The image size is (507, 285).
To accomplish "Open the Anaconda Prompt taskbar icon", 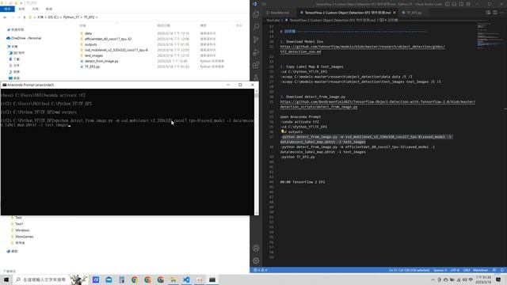I will [212, 279].
